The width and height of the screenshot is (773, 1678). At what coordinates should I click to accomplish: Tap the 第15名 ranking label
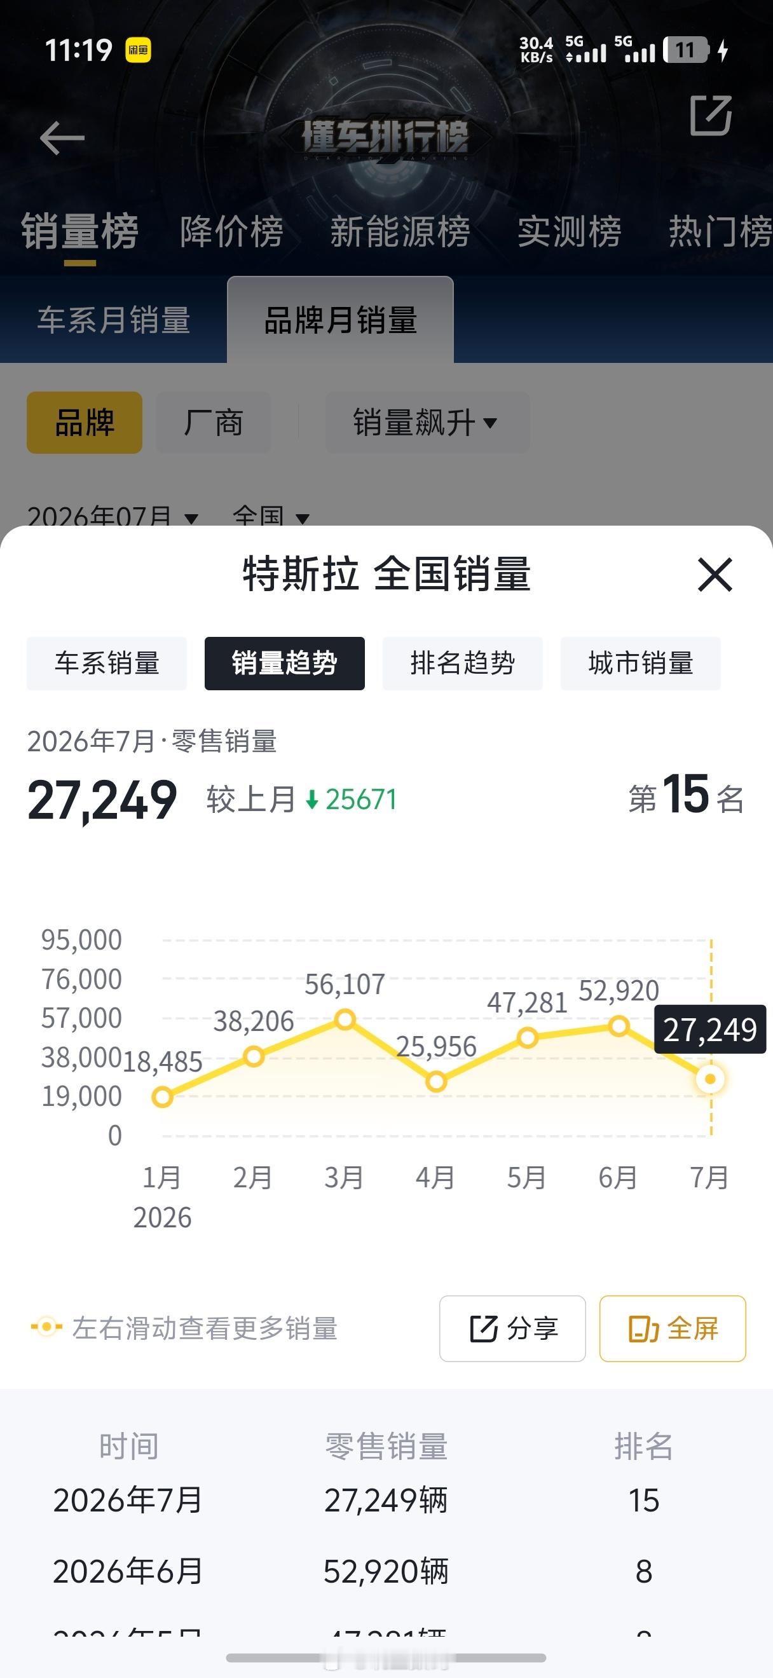tap(687, 796)
